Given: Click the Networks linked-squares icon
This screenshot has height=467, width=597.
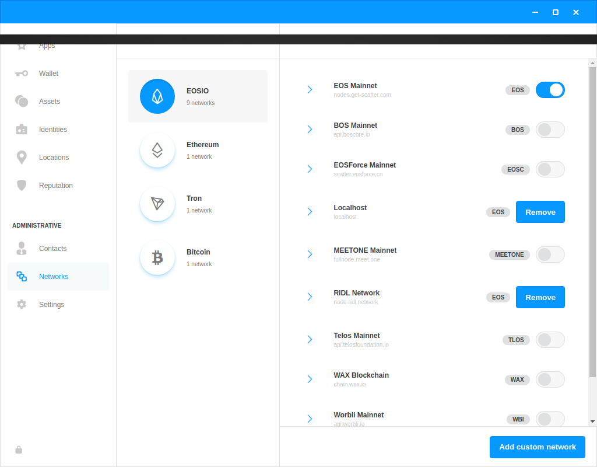Looking at the screenshot, I should (x=22, y=276).
